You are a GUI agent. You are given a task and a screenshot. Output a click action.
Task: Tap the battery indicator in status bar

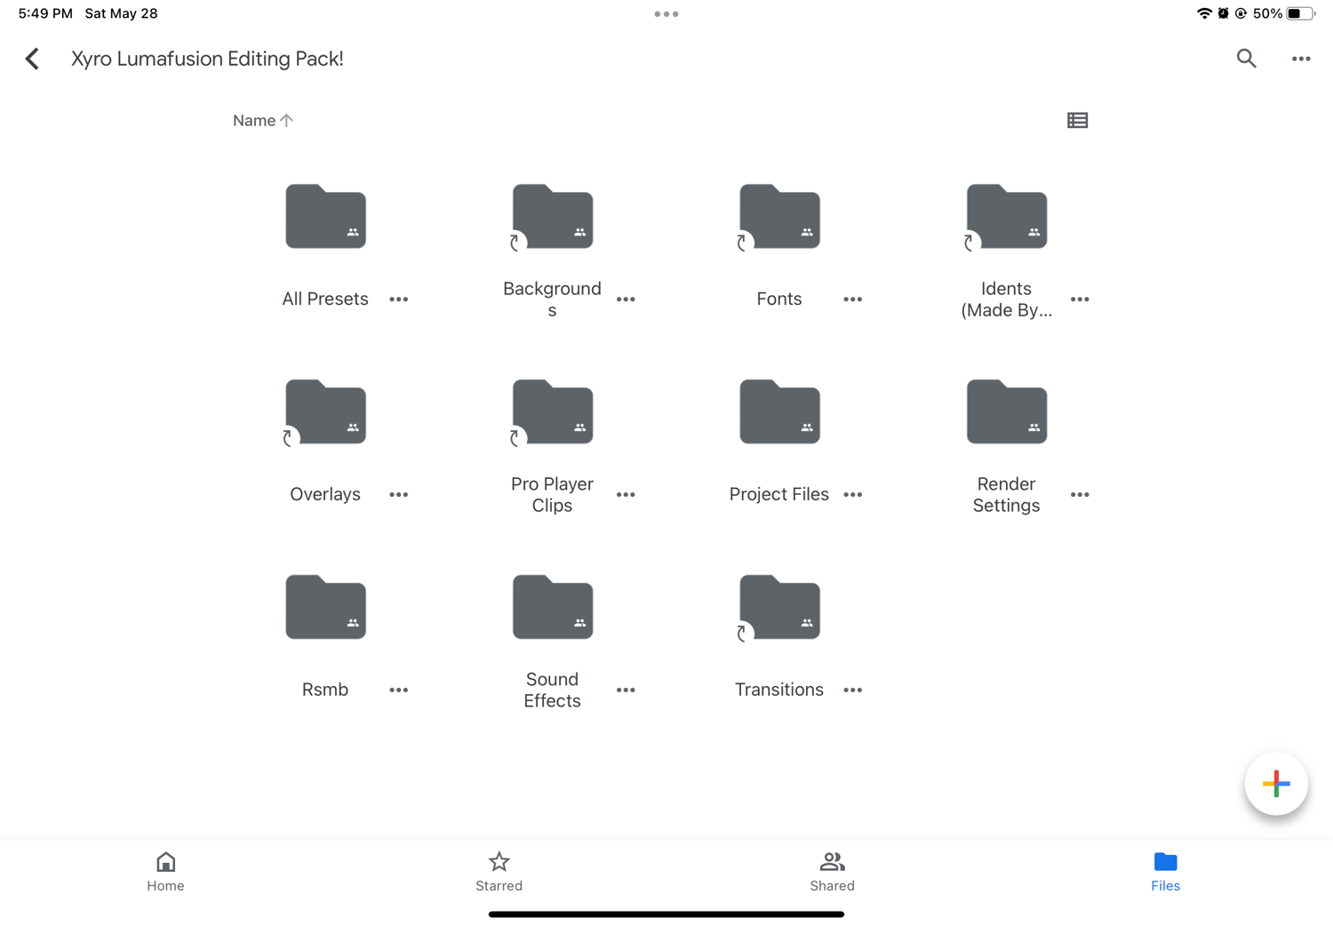click(1300, 13)
